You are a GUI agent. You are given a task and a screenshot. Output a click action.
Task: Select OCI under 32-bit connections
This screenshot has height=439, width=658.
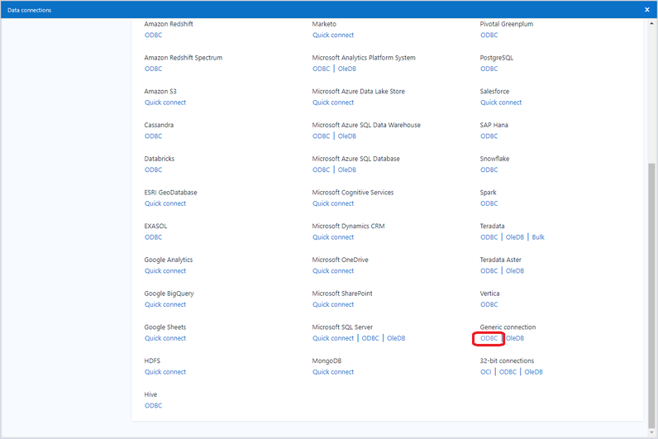pos(485,372)
